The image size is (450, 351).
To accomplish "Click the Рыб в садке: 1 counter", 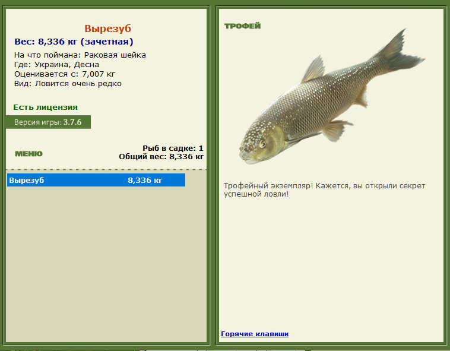I will click(x=173, y=148).
